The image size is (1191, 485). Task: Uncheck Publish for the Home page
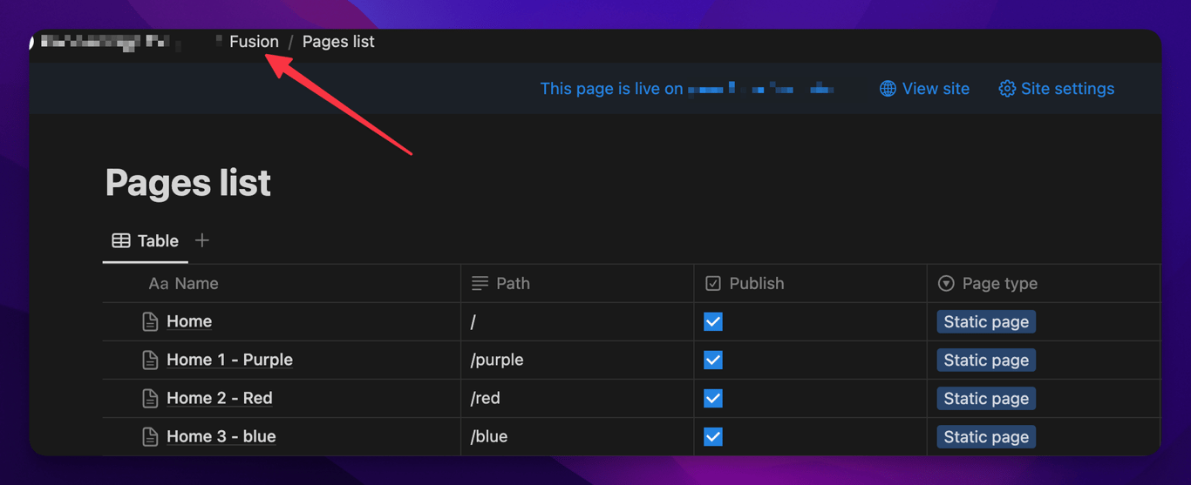coord(713,322)
